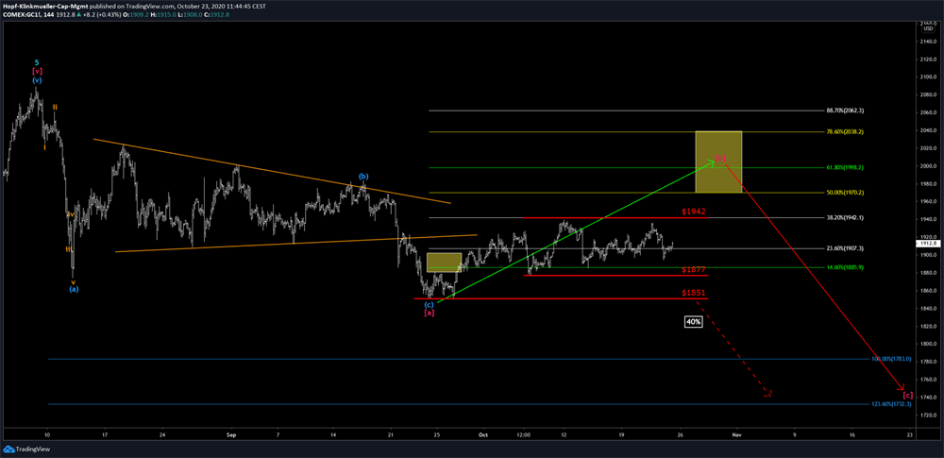Click the red [c] wave label at bottom-right

point(907,394)
